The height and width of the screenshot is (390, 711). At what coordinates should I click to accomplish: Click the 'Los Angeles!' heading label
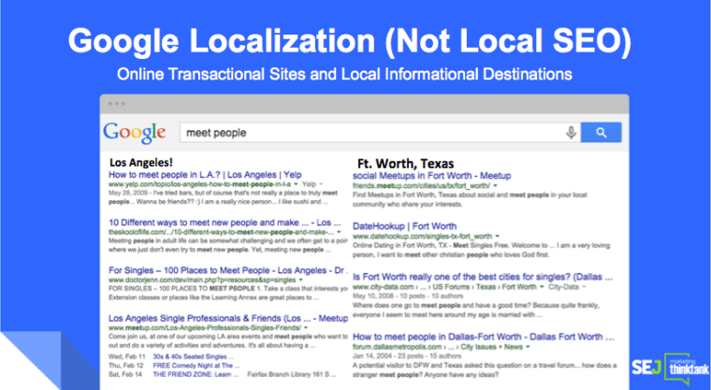click(x=141, y=163)
